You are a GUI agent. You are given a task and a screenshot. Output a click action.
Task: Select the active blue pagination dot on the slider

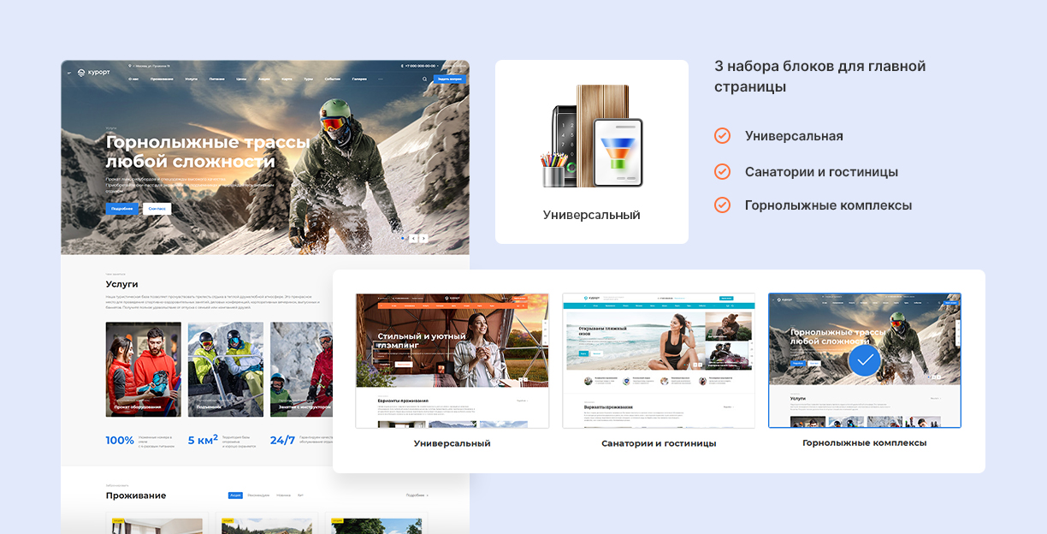(403, 237)
